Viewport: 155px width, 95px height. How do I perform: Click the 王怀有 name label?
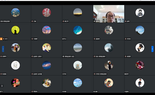pos(64,74)
